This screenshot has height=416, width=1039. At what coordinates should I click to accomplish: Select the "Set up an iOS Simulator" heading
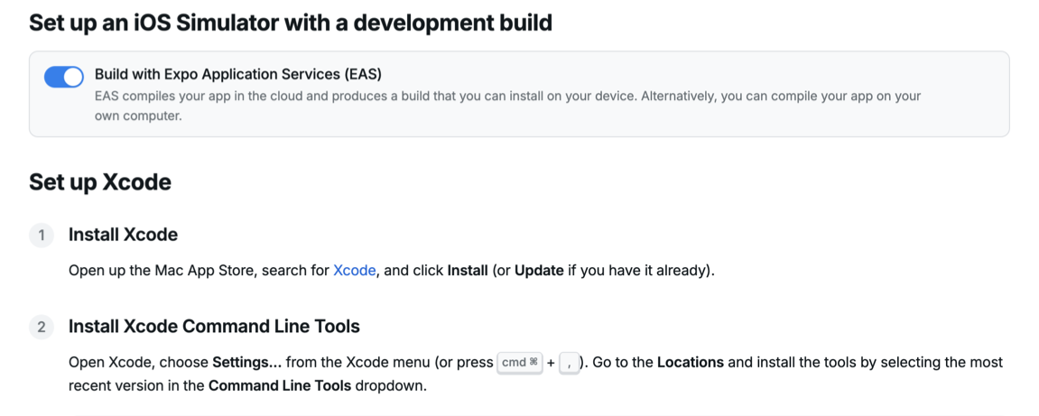(x=291, y=23)
